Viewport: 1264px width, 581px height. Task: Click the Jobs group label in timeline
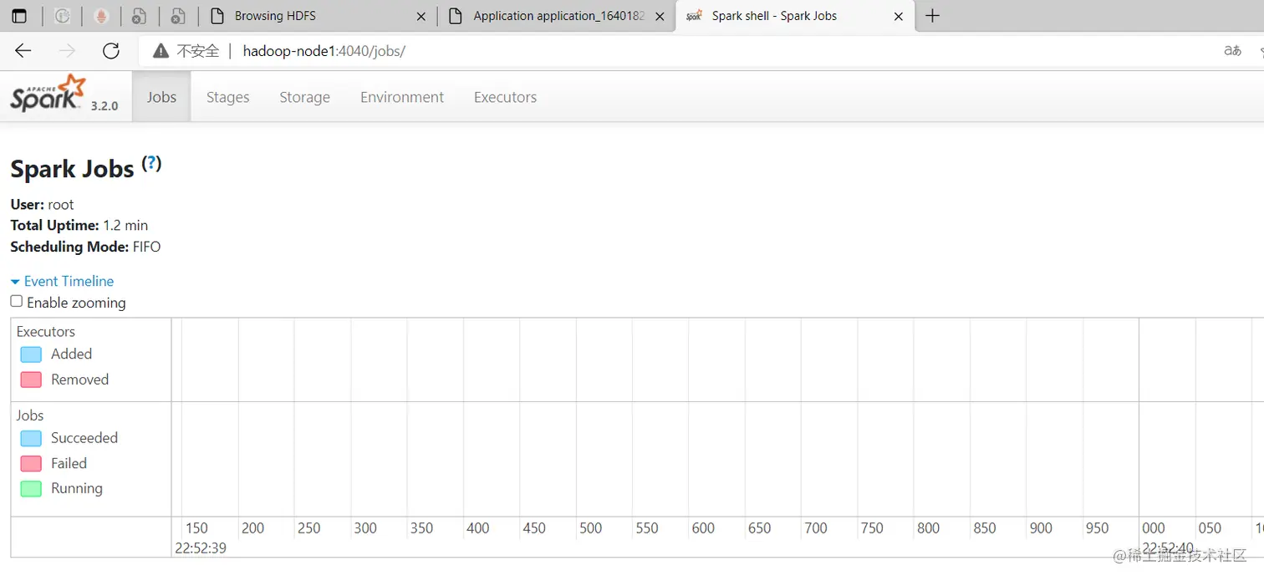click(x=30, y=415)
